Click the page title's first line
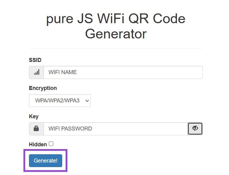 (x=116, y=19)
